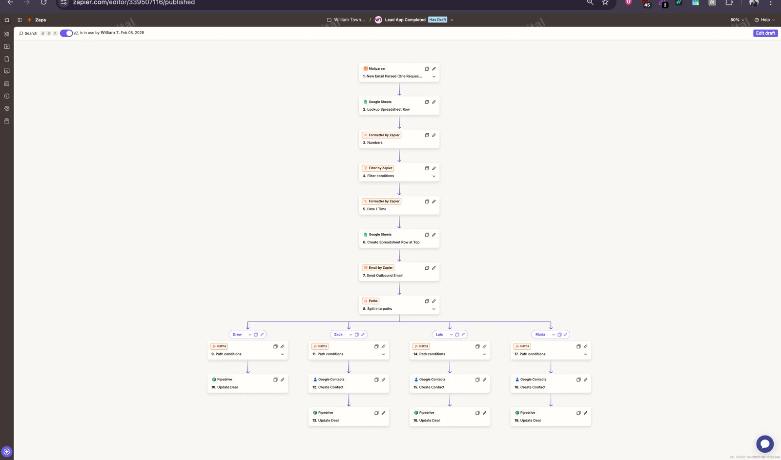The height and width of the screenshot is (460, 781).
Task: Bookmark this page with star icon
Action: [x=605, y=2]
